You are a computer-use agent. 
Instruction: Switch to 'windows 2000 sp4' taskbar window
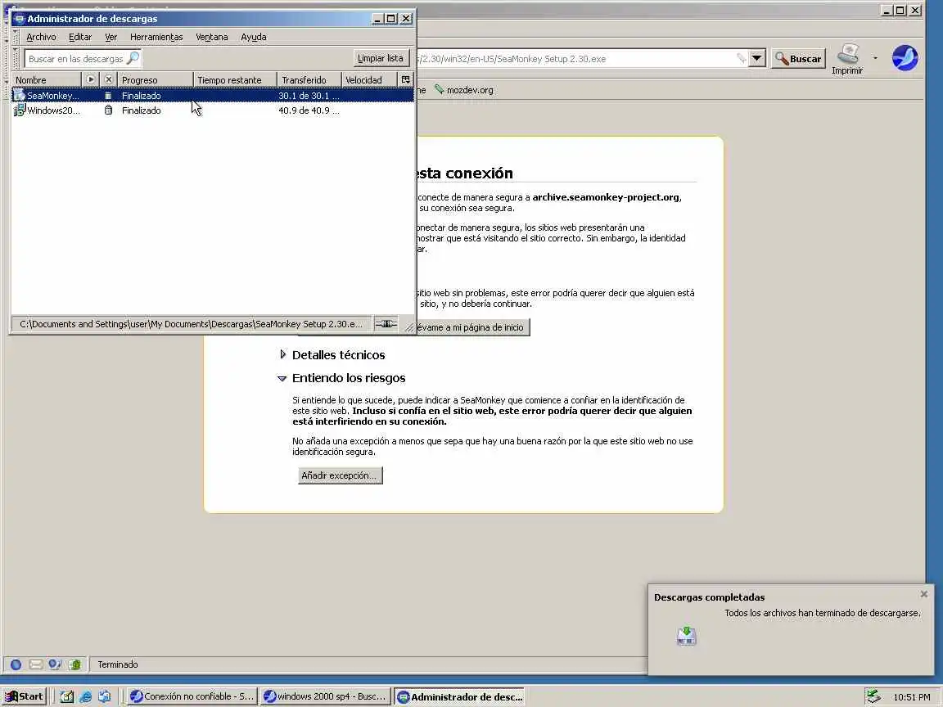pyautogui.click(x=325, y=696)
